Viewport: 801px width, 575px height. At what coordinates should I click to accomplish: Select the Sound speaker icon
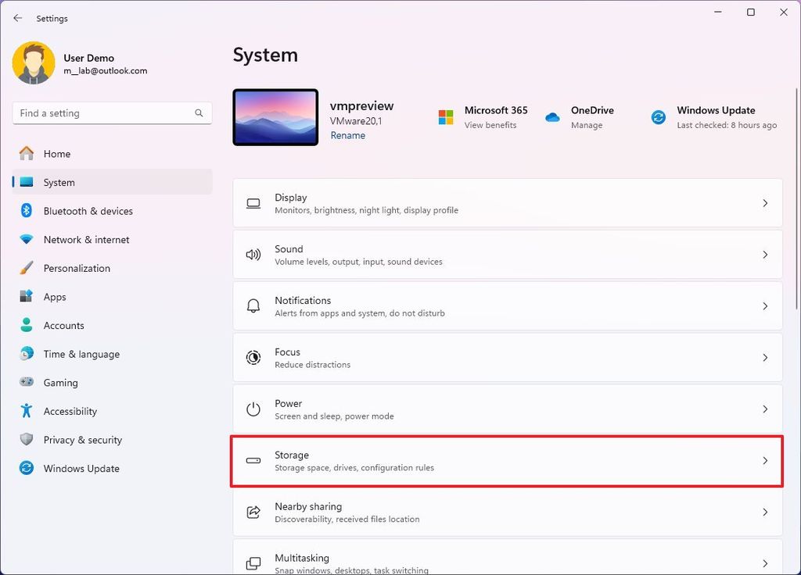253,255
